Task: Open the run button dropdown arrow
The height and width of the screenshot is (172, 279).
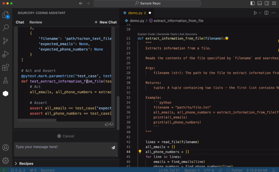Action: point(260,13)
